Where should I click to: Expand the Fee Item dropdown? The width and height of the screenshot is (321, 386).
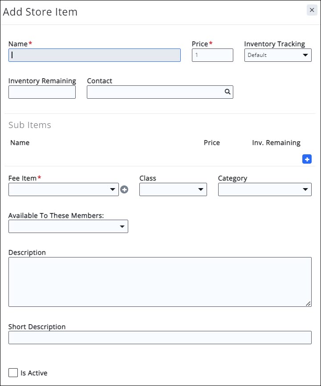tap(64, 189)
